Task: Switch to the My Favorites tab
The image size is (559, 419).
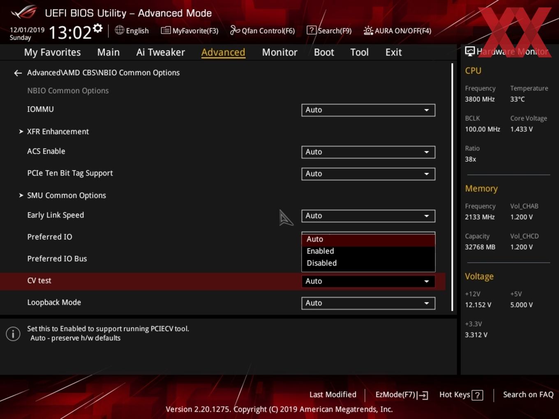Action: 52,52
